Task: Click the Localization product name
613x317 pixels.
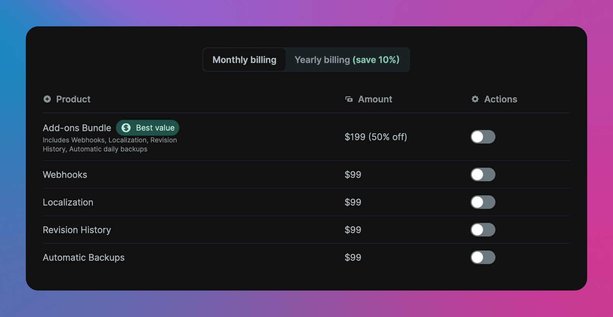Action: pyautogui.click(x=68, y=202)
